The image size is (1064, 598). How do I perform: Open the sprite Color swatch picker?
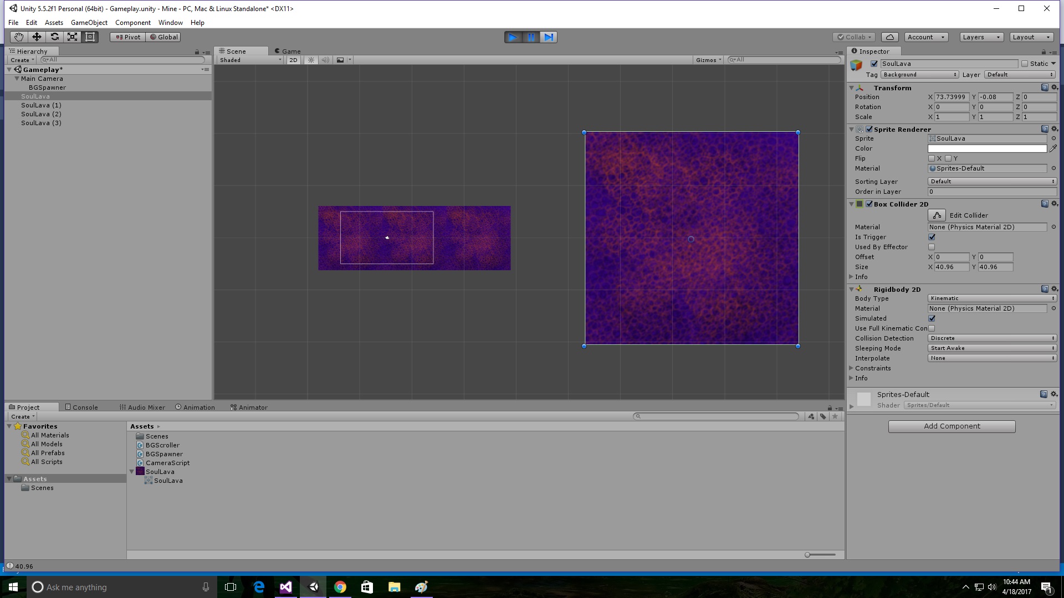986,148
